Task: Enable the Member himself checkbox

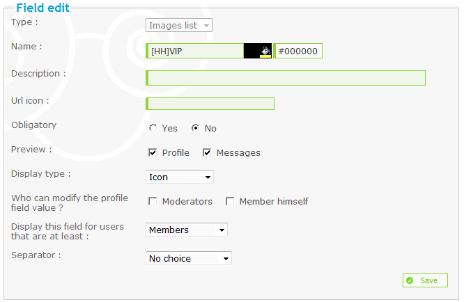Action: point(230,201)
